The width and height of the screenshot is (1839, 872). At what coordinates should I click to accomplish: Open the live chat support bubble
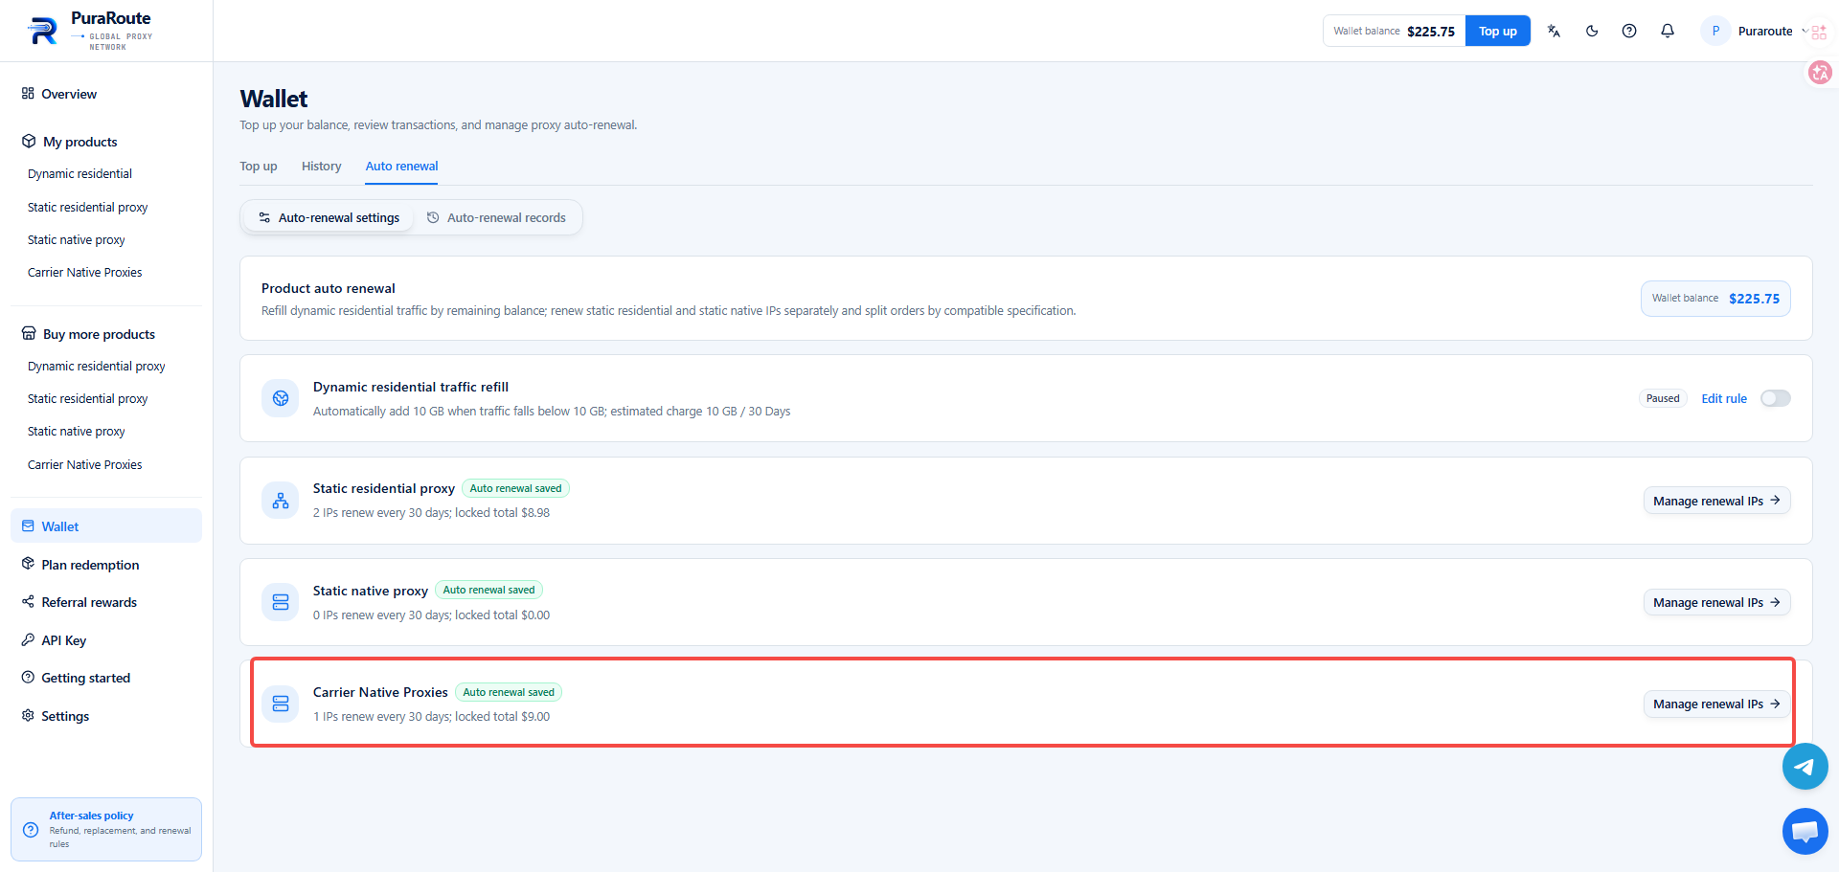pos(1805,831)
